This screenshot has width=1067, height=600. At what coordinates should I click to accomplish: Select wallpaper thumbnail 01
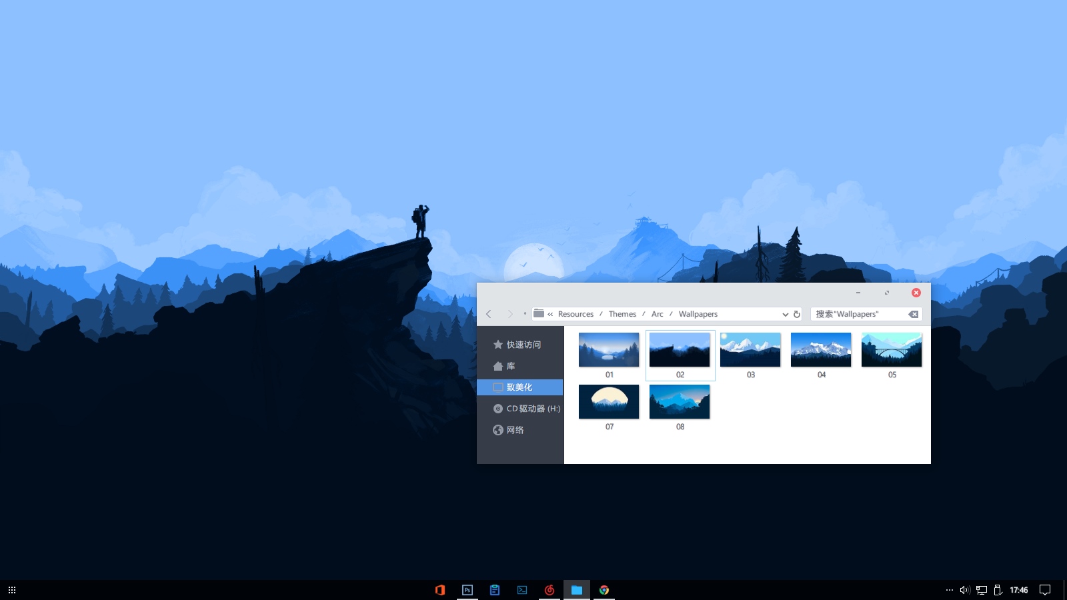[x=609, y=350]
